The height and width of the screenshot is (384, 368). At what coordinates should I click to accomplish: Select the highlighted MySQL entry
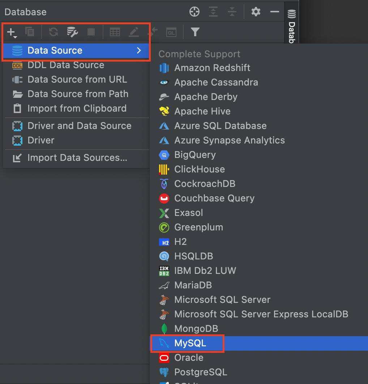coord(259,343)
